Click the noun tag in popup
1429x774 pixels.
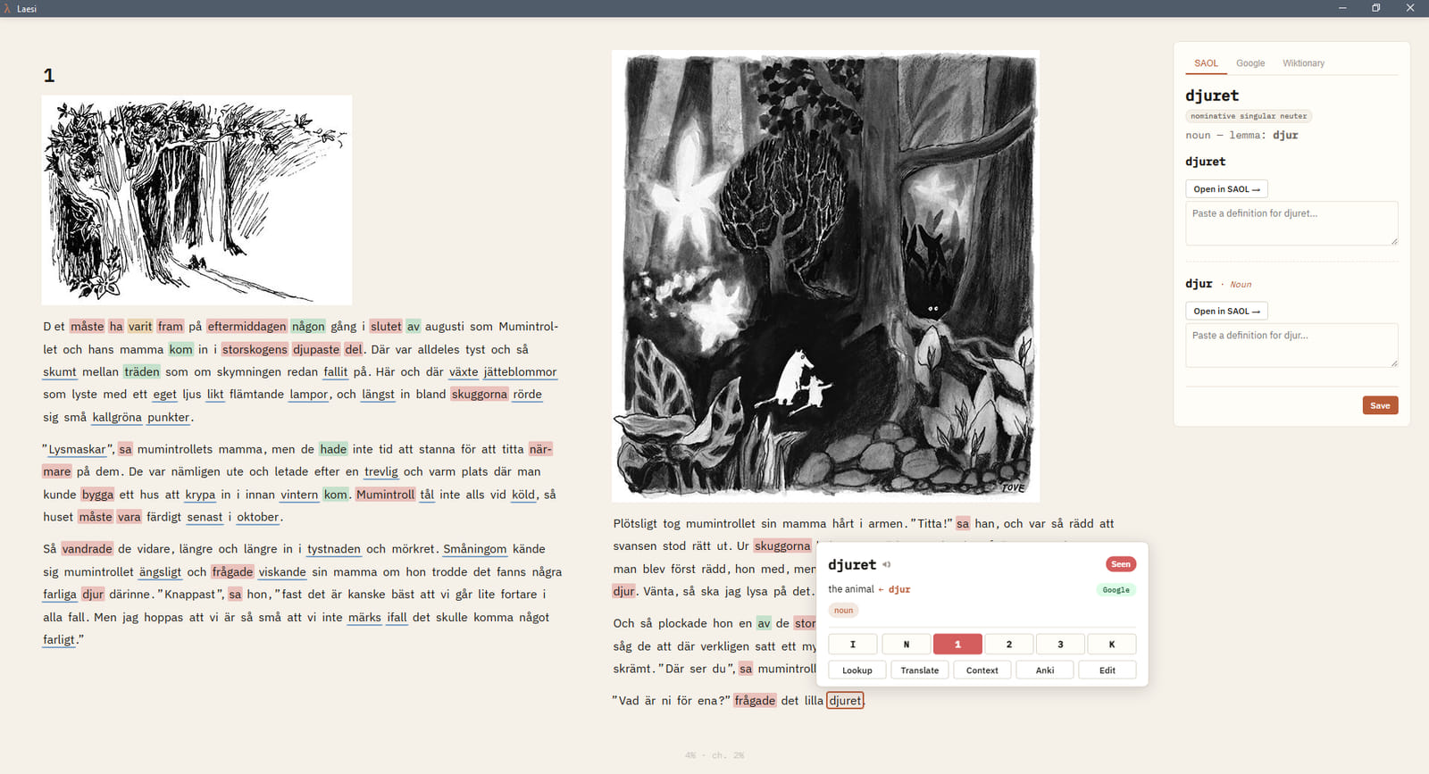pos(843,611)
